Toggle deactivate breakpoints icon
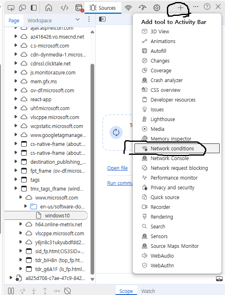The width and height of the screenshot is (225, 295). 67,291
